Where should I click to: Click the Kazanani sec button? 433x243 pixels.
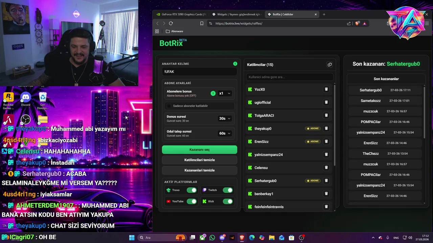(x=200, y=150)
